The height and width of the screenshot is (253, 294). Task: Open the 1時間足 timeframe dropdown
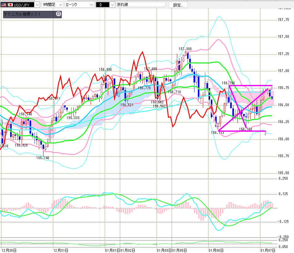click(x=60, y=5)
